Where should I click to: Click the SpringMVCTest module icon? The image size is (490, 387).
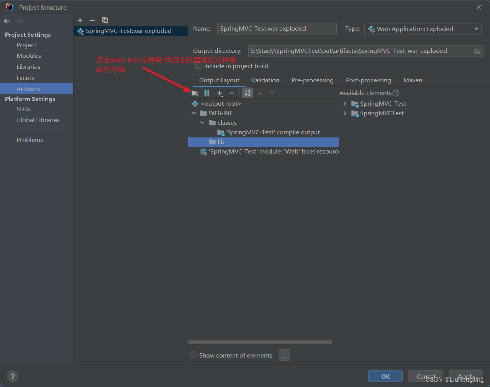coord(355,113)
